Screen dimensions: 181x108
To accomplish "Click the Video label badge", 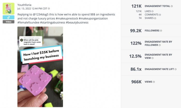I will click(x=9, y=22).
